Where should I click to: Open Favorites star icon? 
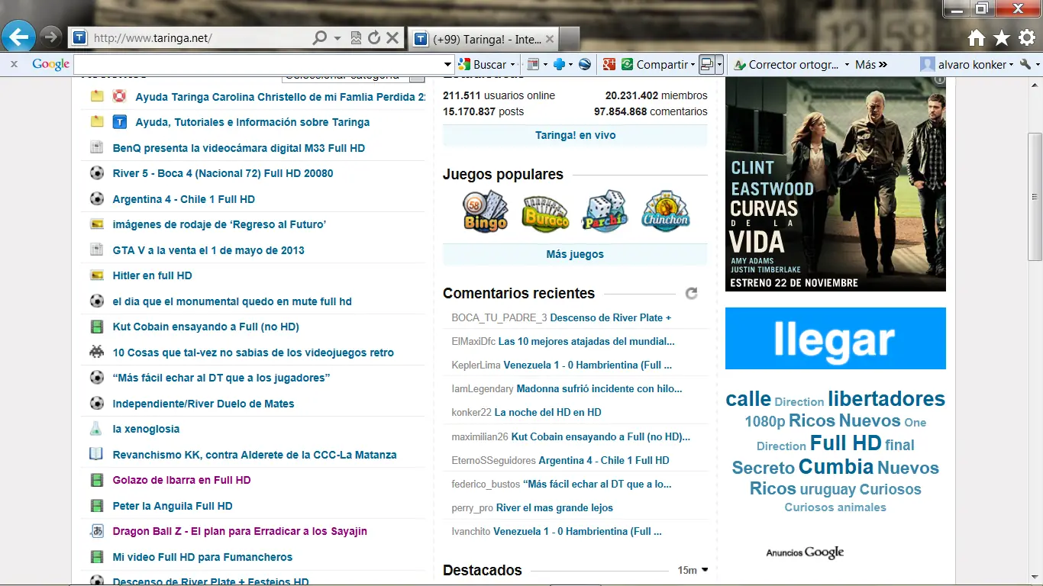(x=1002, y=38)
